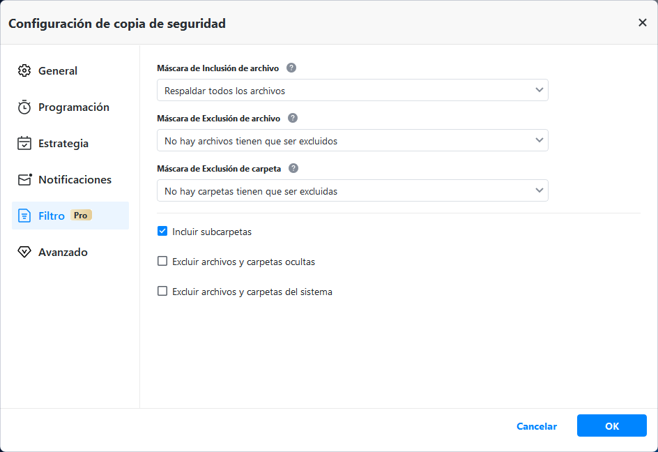Click help icon next to Máscara de Inclusión
This screenshot has height=452, width=658.
(x=291, y=68)
